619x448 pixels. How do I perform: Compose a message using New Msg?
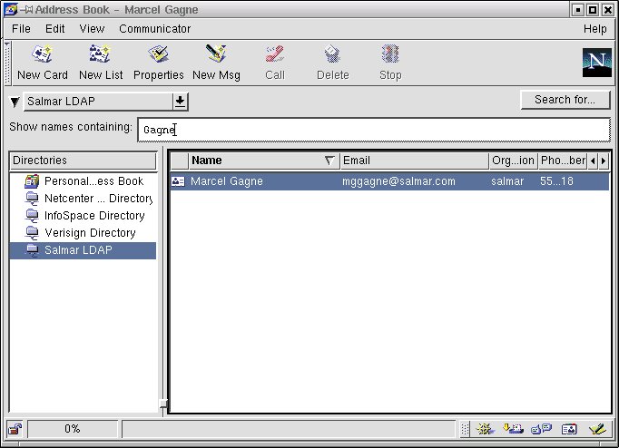216,62
